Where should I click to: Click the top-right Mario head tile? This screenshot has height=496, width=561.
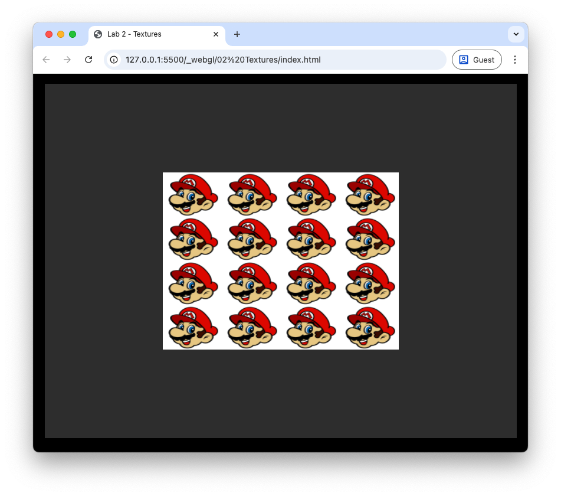(370, 194)
